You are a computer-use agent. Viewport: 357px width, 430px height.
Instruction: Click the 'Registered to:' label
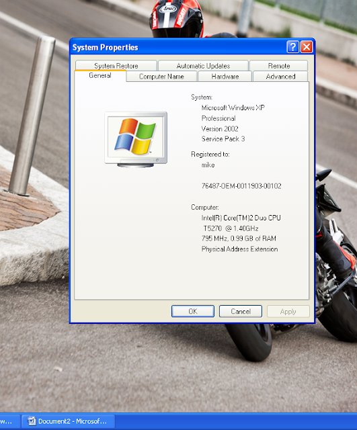tap(210, 155)
